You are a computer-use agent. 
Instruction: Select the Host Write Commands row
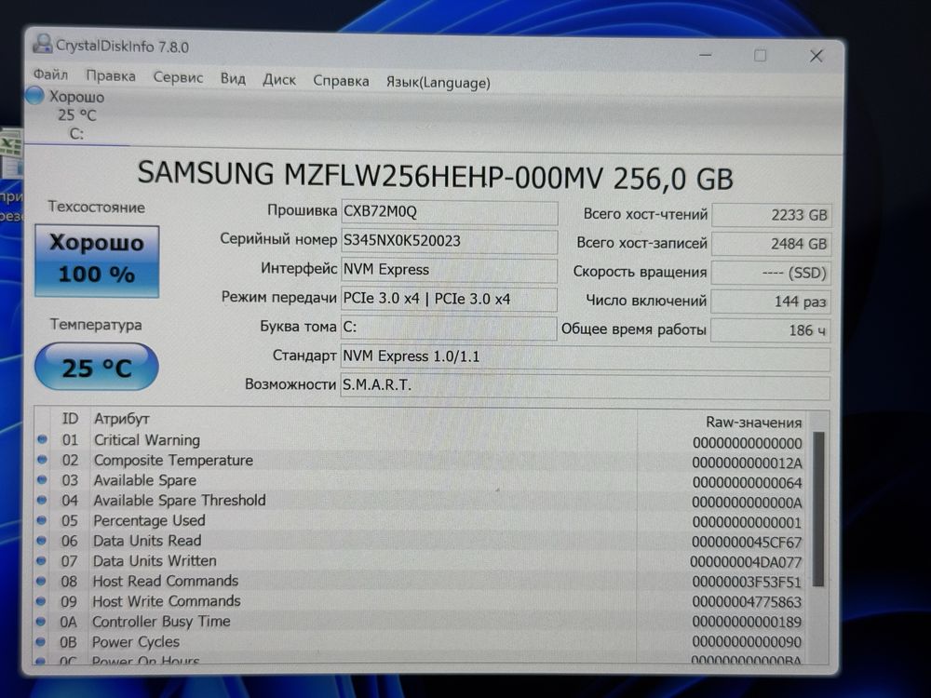[420, 602]
